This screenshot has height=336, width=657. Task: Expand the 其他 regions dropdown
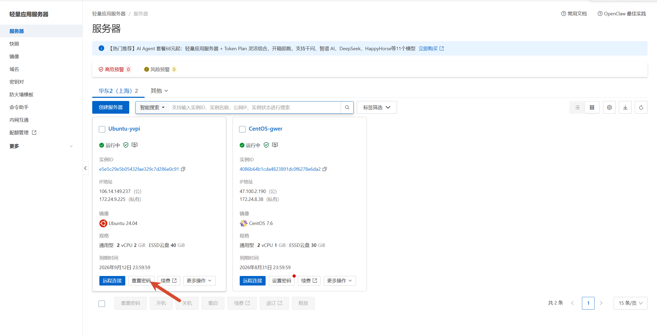click(159, 91)
